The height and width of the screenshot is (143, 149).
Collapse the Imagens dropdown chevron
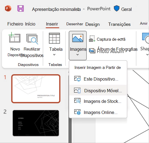(77, 55)
